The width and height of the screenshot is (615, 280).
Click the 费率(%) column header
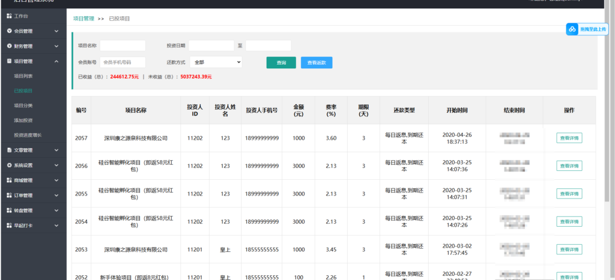pyautogui.click(x=331, y=110)
